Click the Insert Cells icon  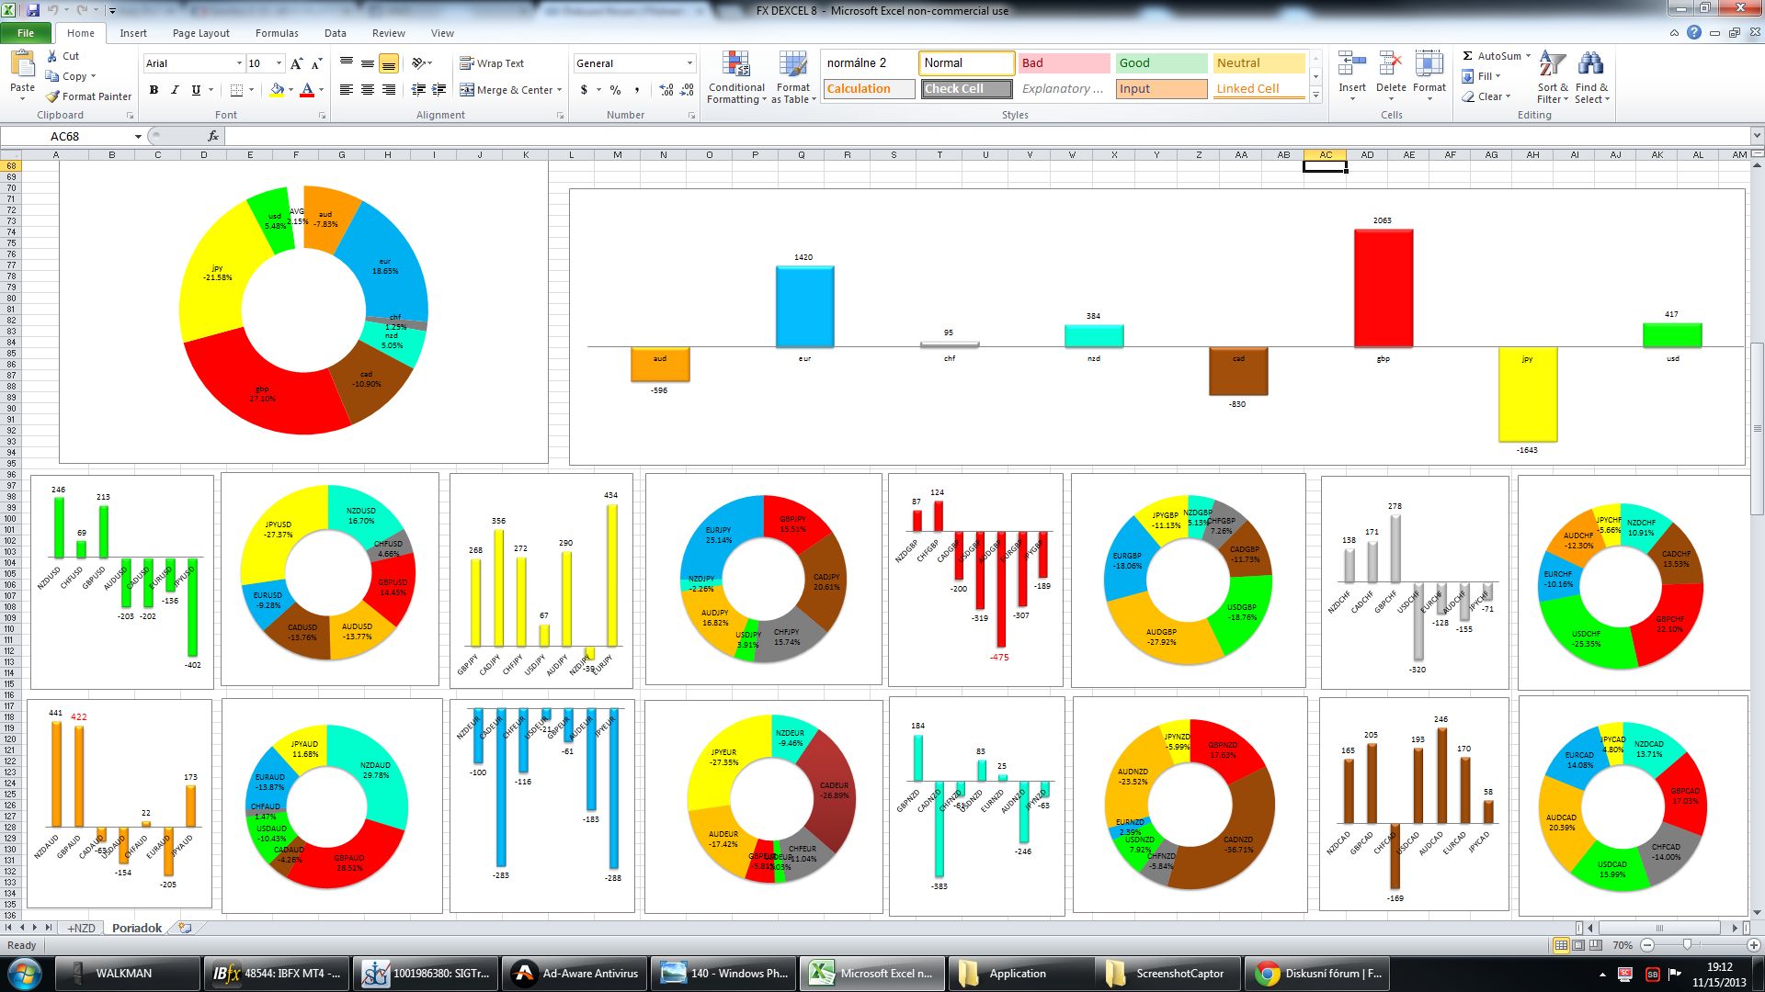pyautogui.click(x=1351, y=63)
